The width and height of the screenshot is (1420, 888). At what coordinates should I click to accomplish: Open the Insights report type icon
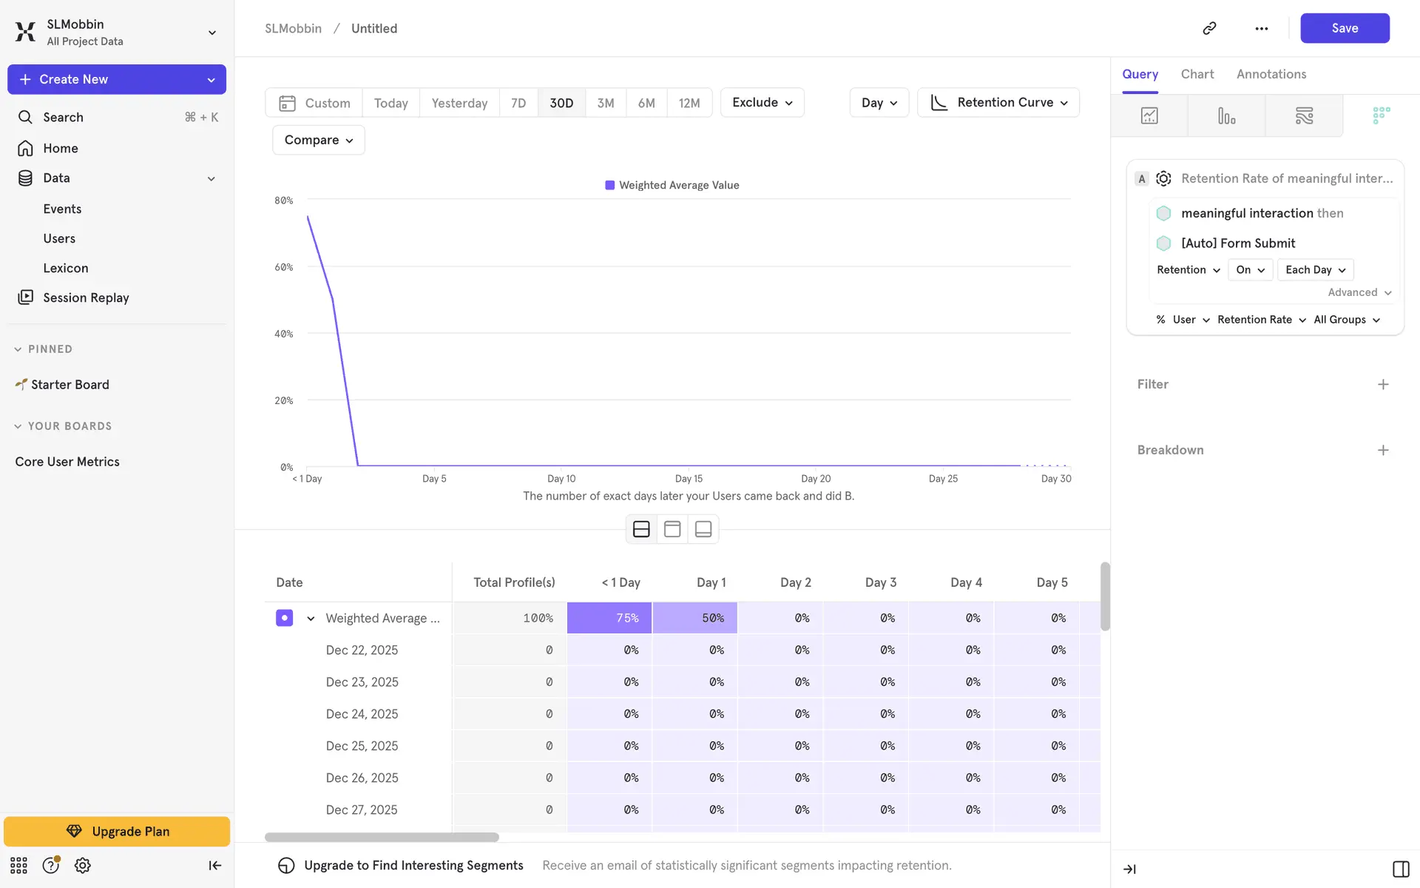pyautogui.click(x=1149, y=115)
